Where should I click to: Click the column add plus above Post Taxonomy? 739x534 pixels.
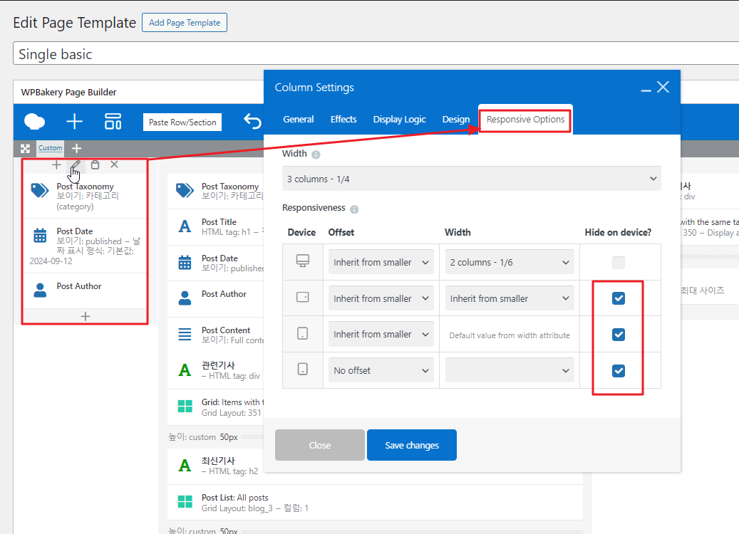(x=56, y=164)
